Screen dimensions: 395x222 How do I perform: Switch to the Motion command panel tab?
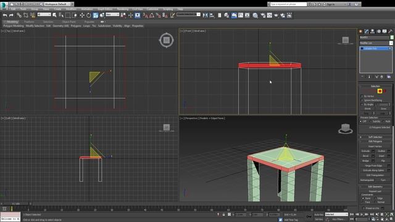[378, 31]
